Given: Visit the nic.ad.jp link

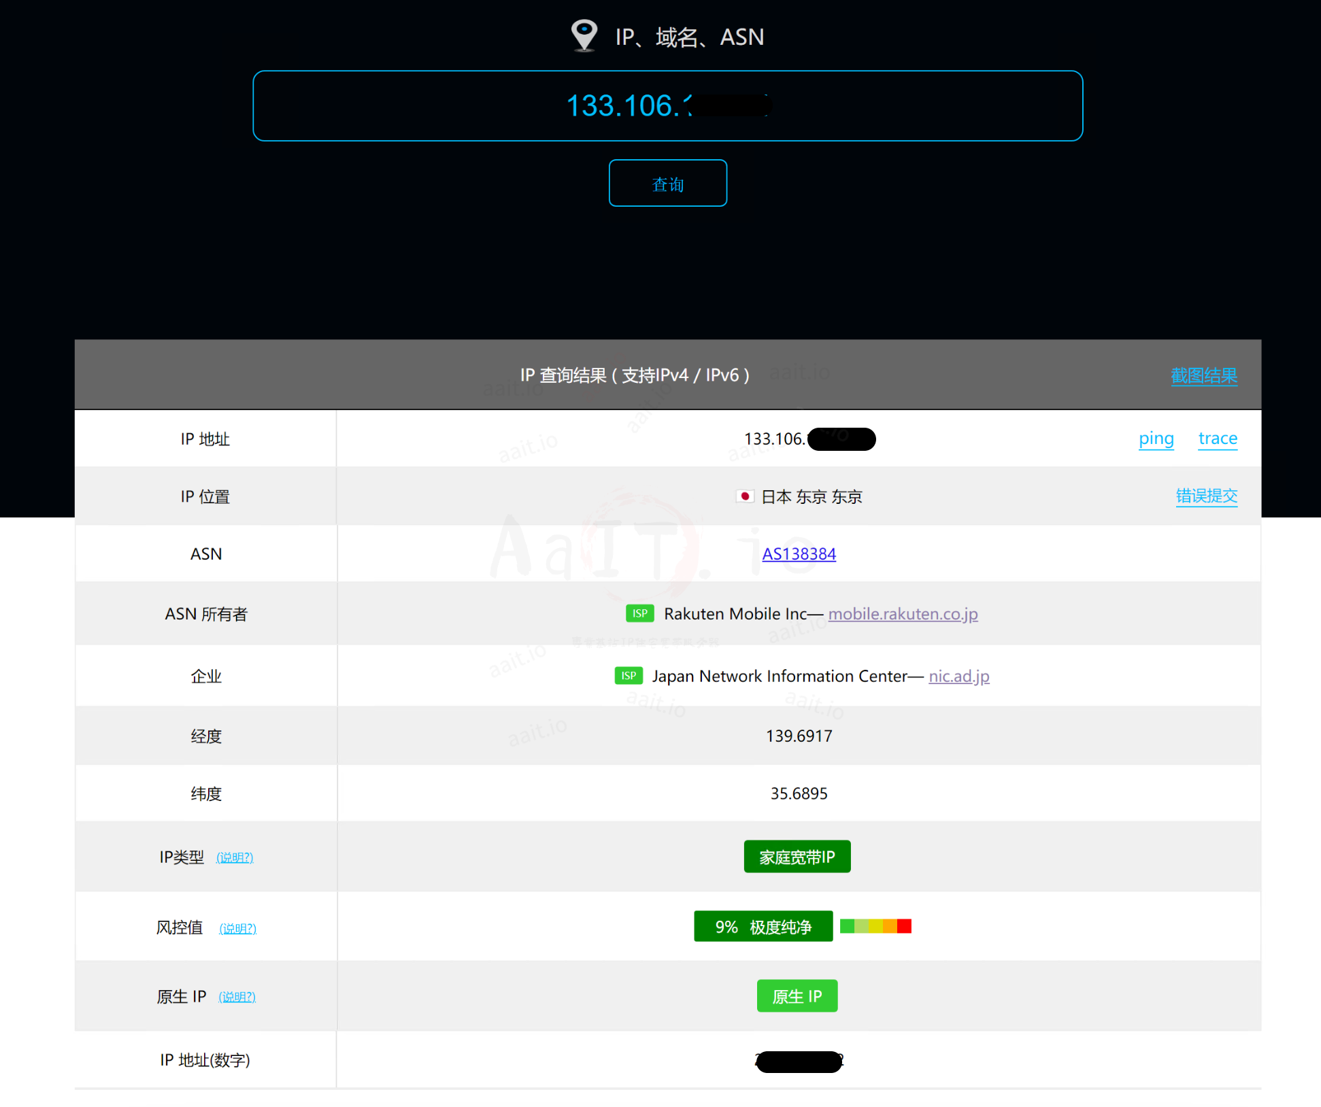Looking at the screenshot, I should [958, 677].
